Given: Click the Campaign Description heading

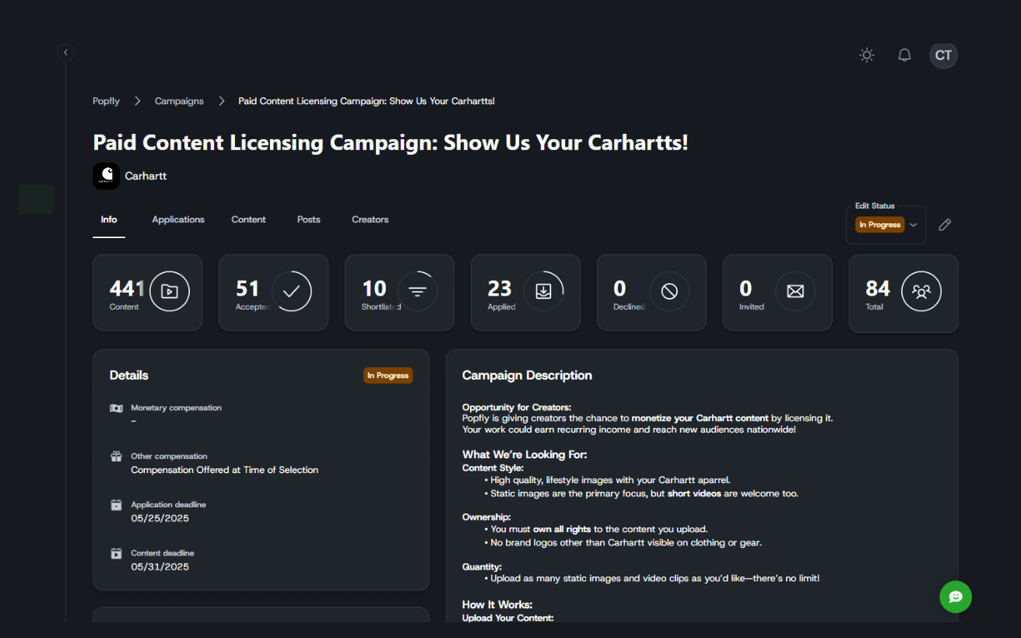Looking at the screenshot, I should click(x=527, y=375).
